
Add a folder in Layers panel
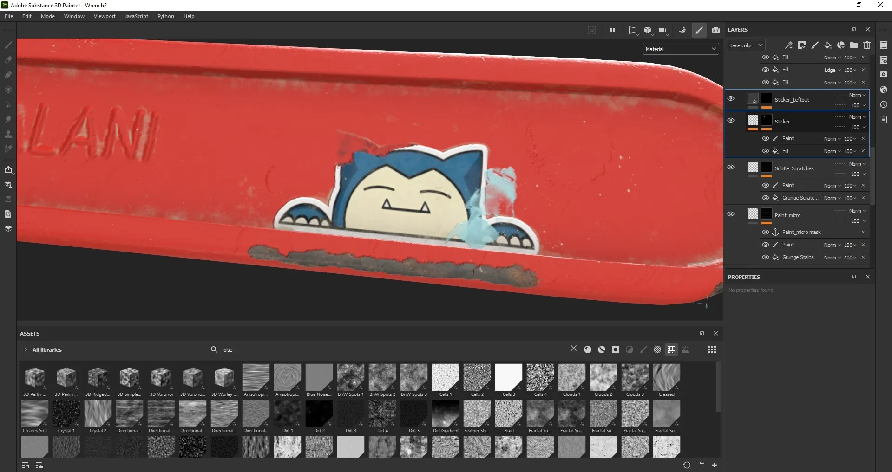click(854, 45)
